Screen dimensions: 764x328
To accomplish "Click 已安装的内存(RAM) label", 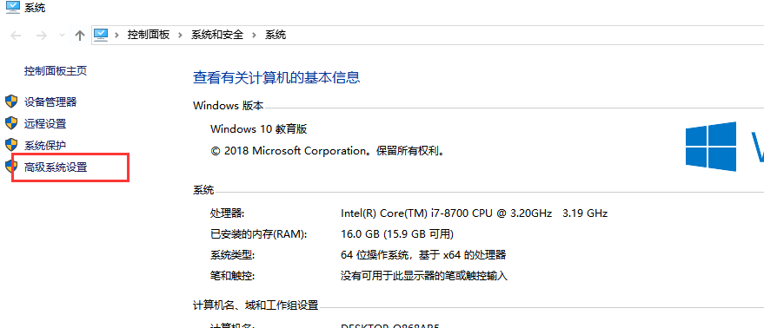I will 259,234.
